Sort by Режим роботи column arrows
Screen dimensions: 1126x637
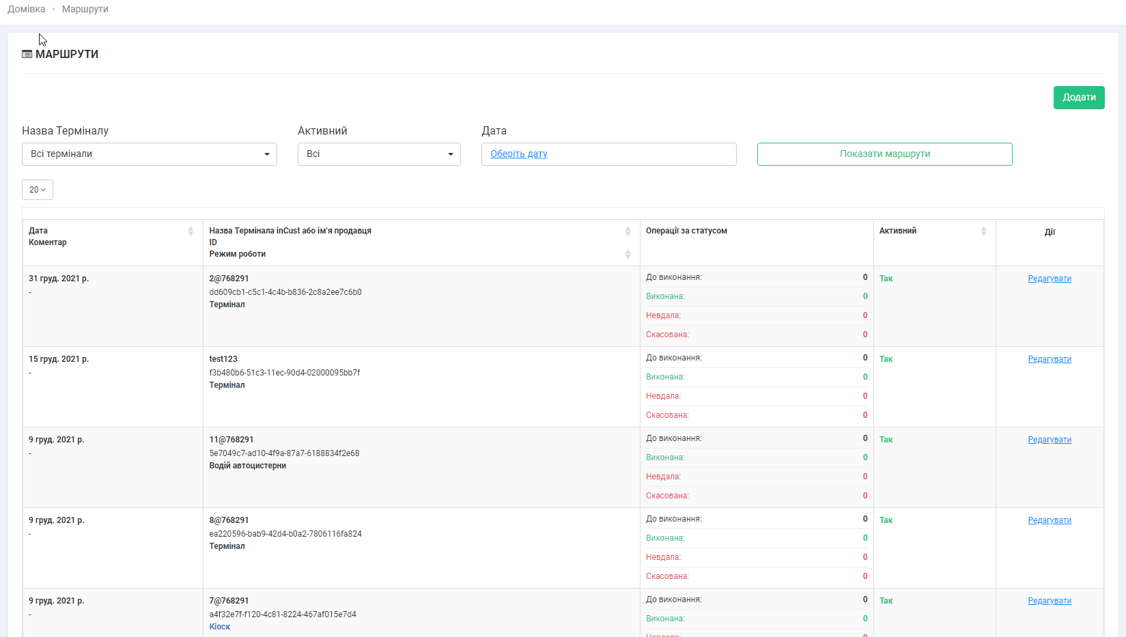tap(628, 255)
